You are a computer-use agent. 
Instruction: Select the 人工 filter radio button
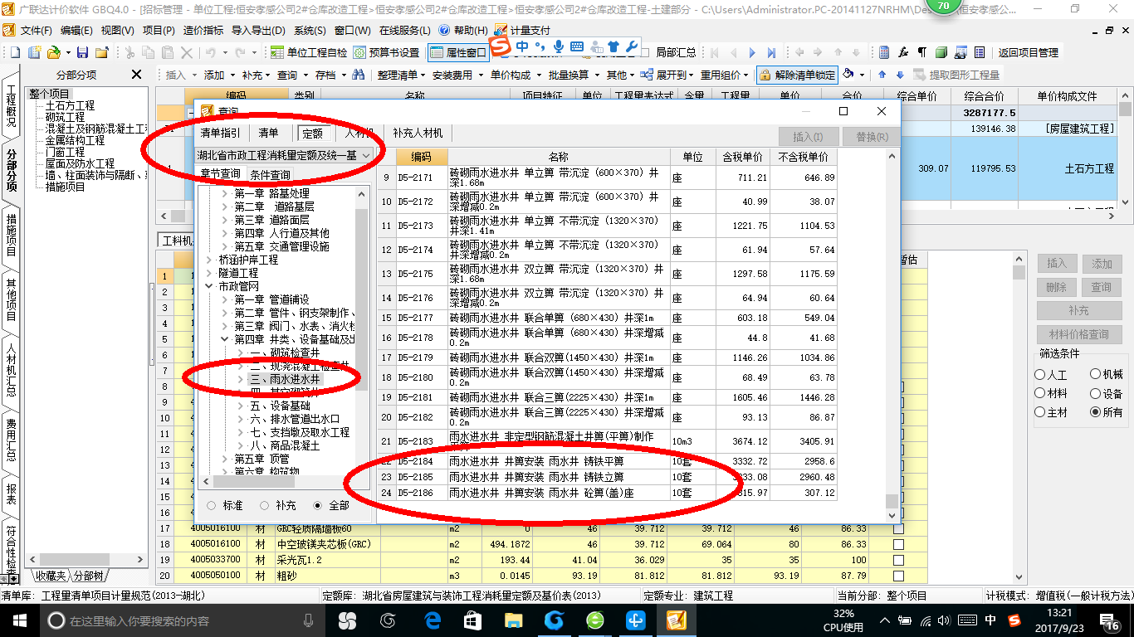click(x=1040, y=375)
